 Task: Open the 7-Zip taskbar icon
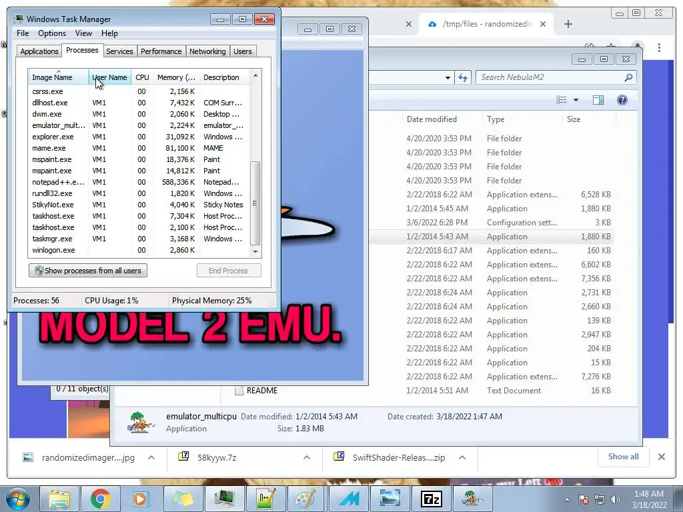click(431, 499)
